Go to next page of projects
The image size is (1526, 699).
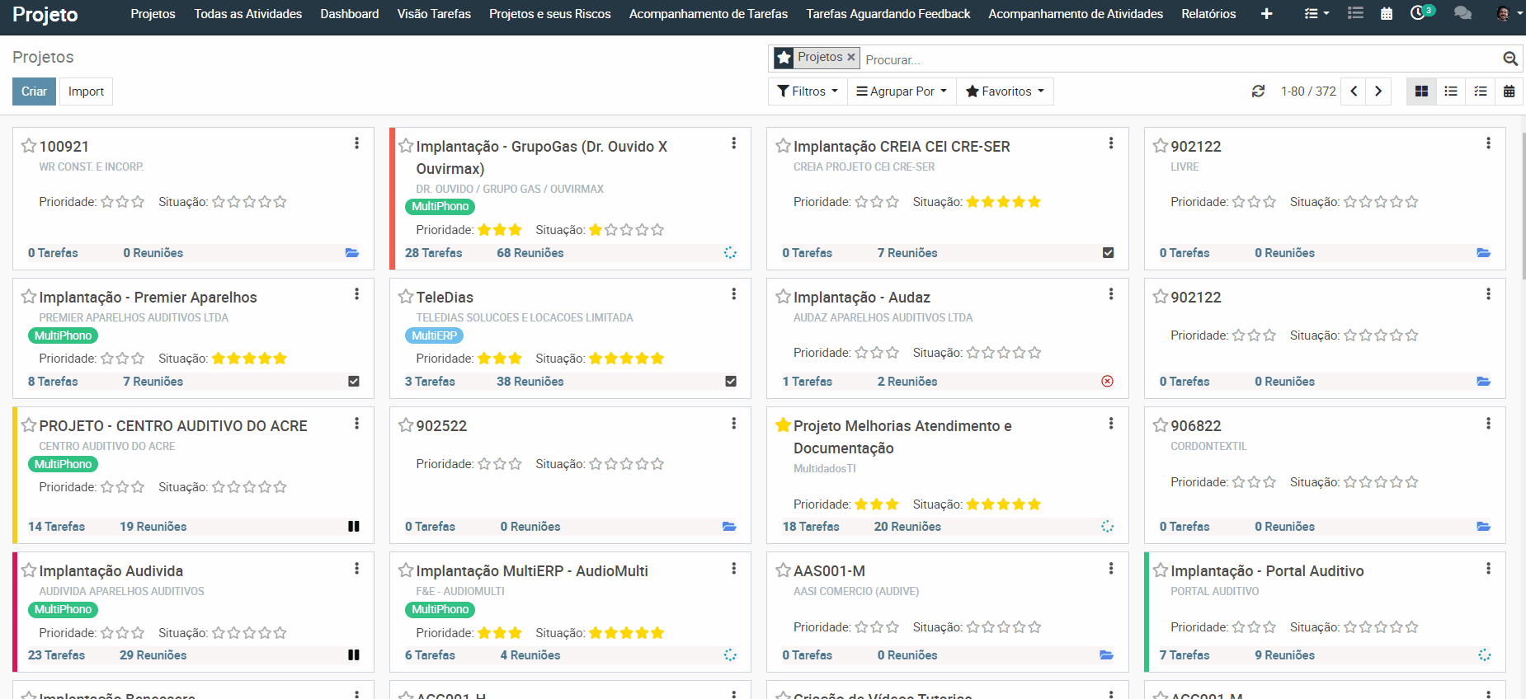point(1378,91)
